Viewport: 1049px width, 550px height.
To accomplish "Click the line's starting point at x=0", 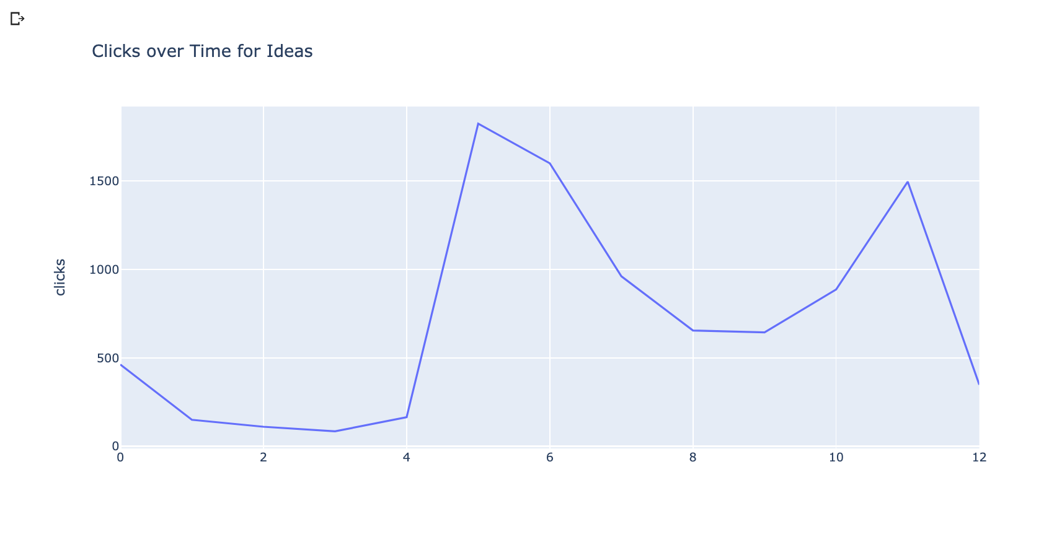I will (121, 365).
